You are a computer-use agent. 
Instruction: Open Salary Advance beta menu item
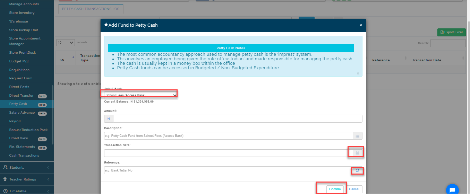22,113
